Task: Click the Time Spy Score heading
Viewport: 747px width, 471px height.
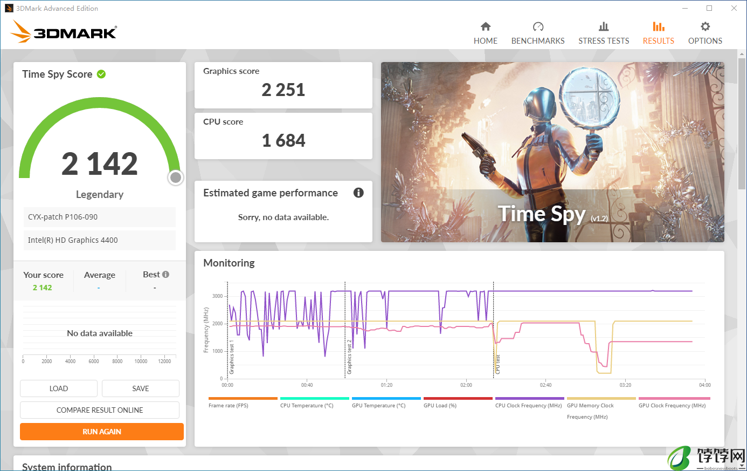Action: [57, 74]
